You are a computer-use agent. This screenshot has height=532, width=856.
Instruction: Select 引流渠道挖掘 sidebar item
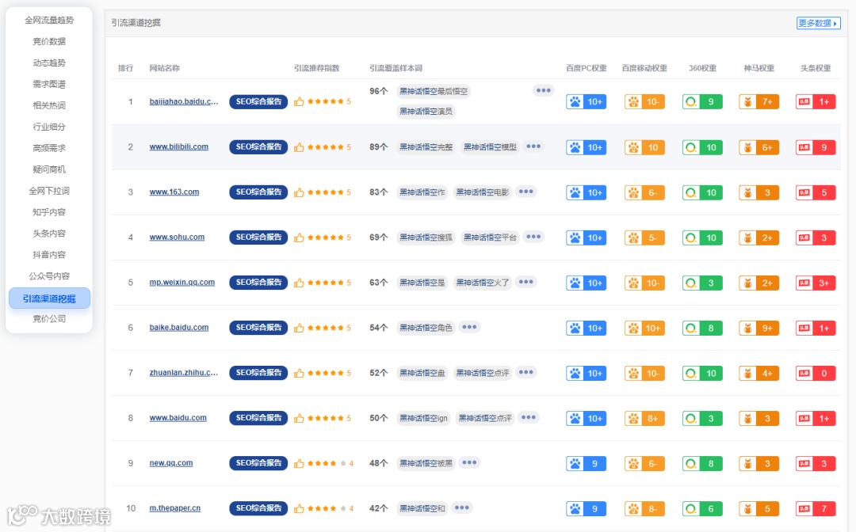coord(49,298)
